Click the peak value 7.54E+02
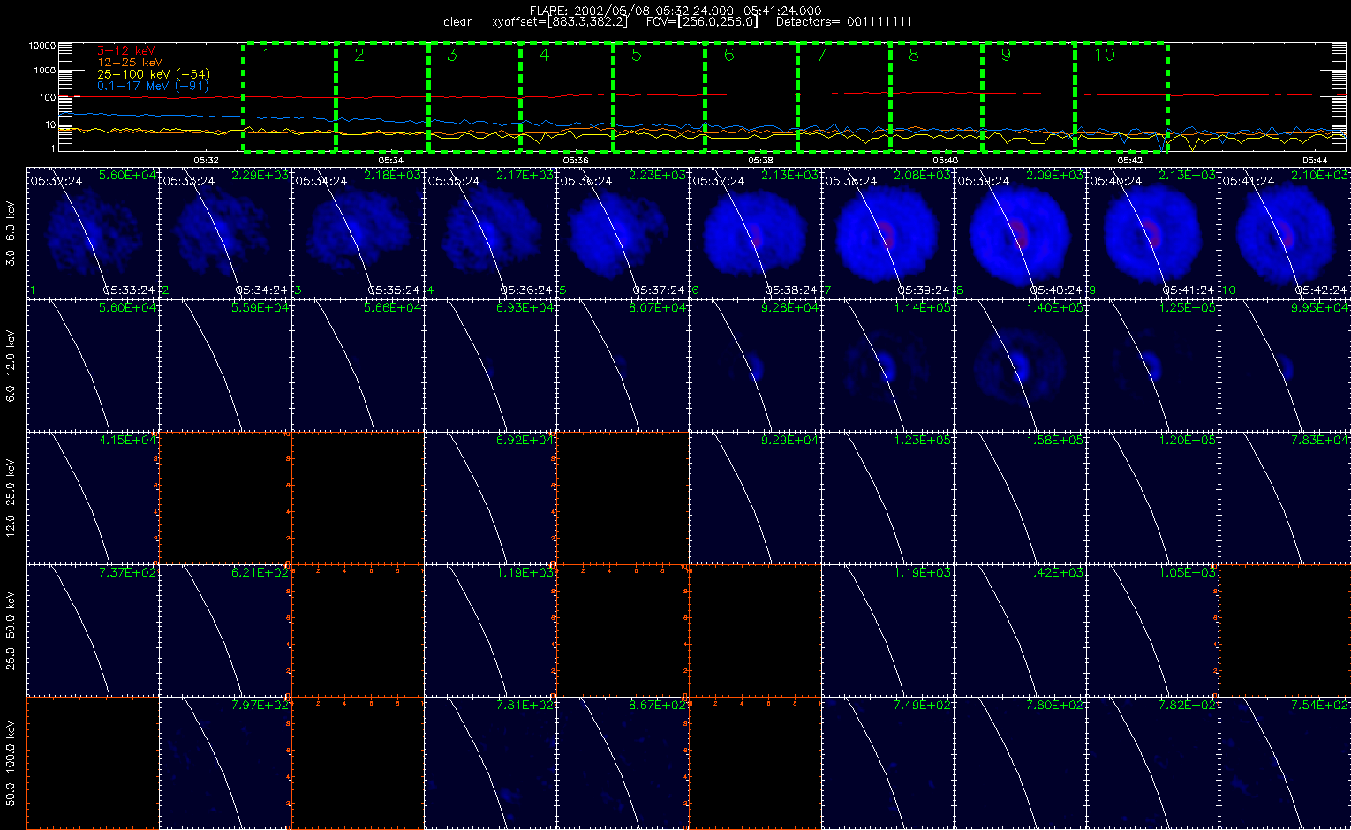The height and width of the screenshot is (830, 1351). click(x=1320, y=705)
